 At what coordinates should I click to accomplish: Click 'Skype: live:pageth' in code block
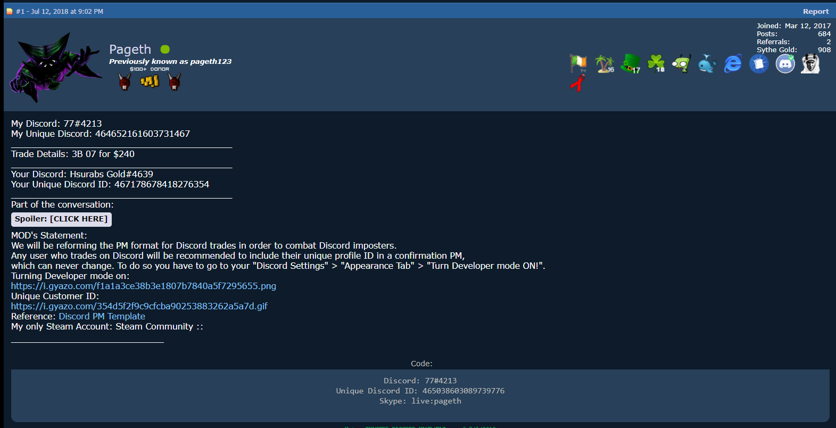click(420, 401)
